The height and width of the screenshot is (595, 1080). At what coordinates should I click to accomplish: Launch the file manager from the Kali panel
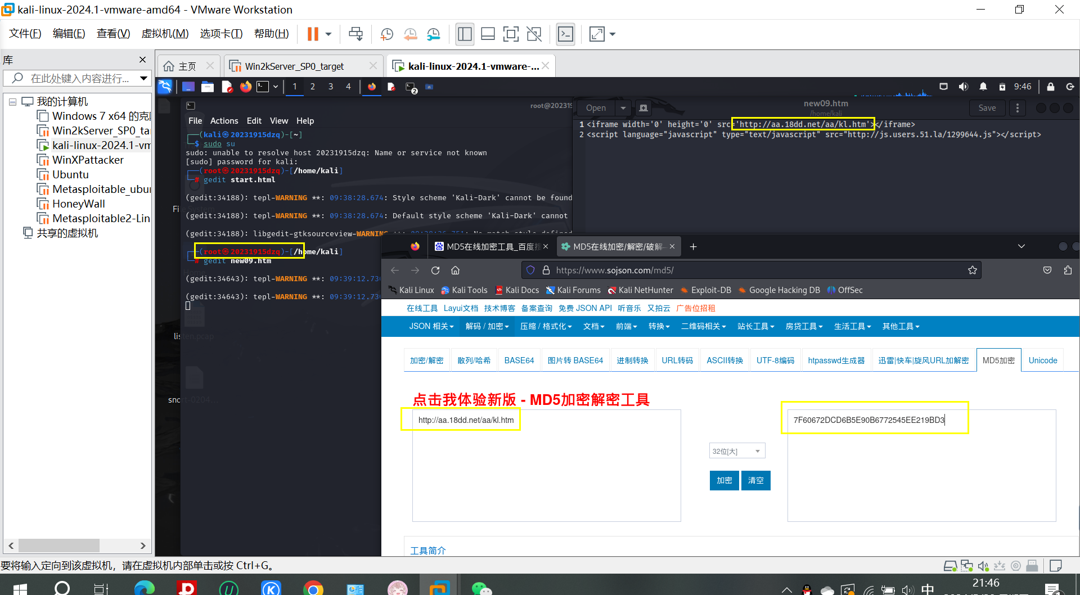pos(208,87)
